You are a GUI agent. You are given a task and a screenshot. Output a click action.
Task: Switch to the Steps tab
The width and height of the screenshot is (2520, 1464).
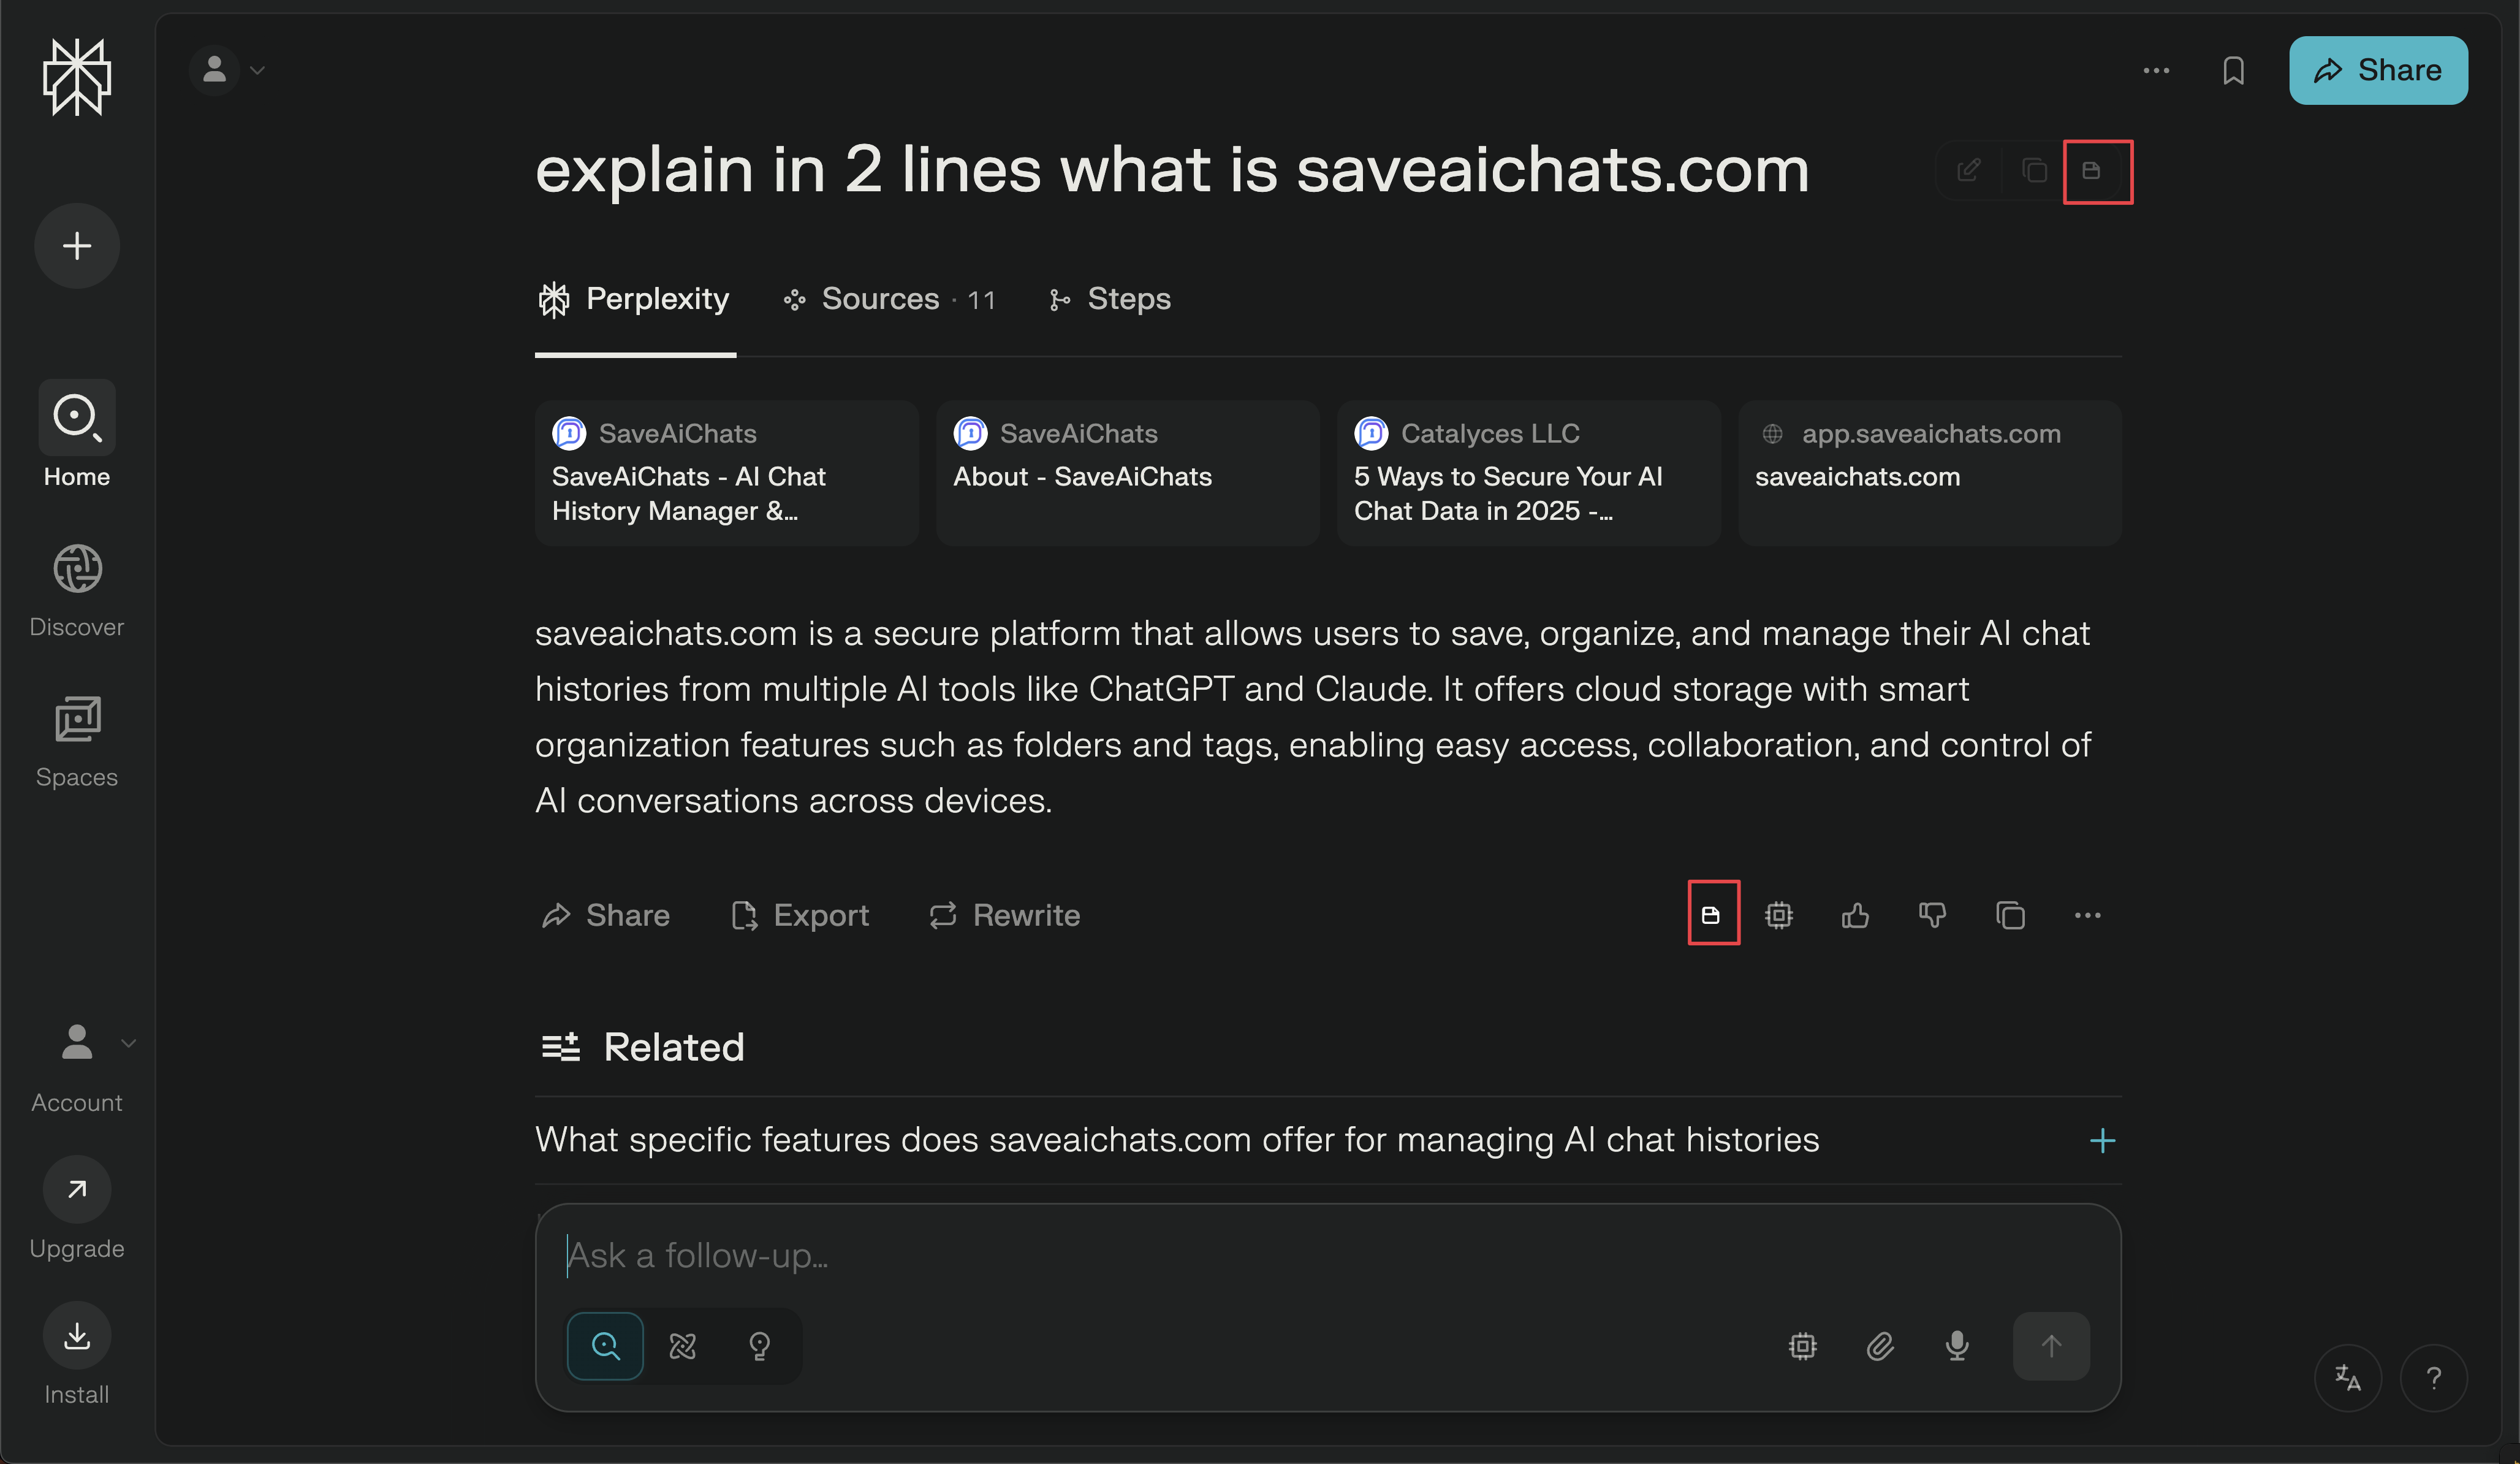1109,299
